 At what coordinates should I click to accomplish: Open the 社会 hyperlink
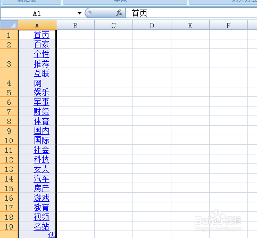click(42, 150)
